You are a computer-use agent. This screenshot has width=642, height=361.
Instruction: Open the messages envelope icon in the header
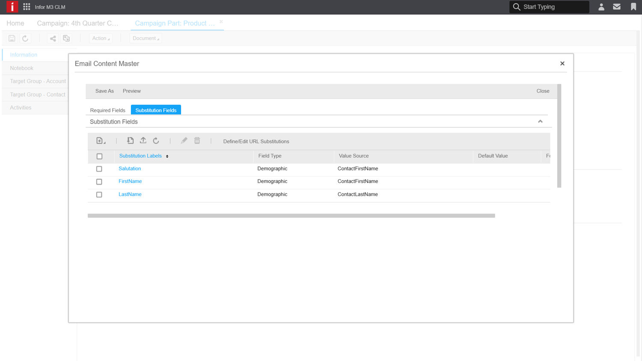click(617, 7)
